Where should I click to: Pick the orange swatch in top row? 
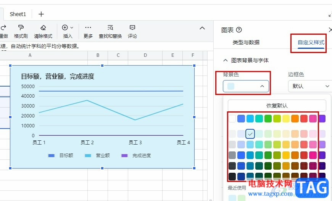tap(295, 119)
